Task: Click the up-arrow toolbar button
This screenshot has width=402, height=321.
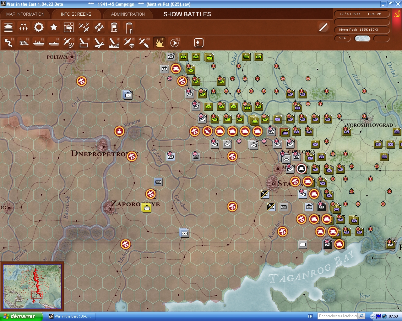Action: (198, 42)
